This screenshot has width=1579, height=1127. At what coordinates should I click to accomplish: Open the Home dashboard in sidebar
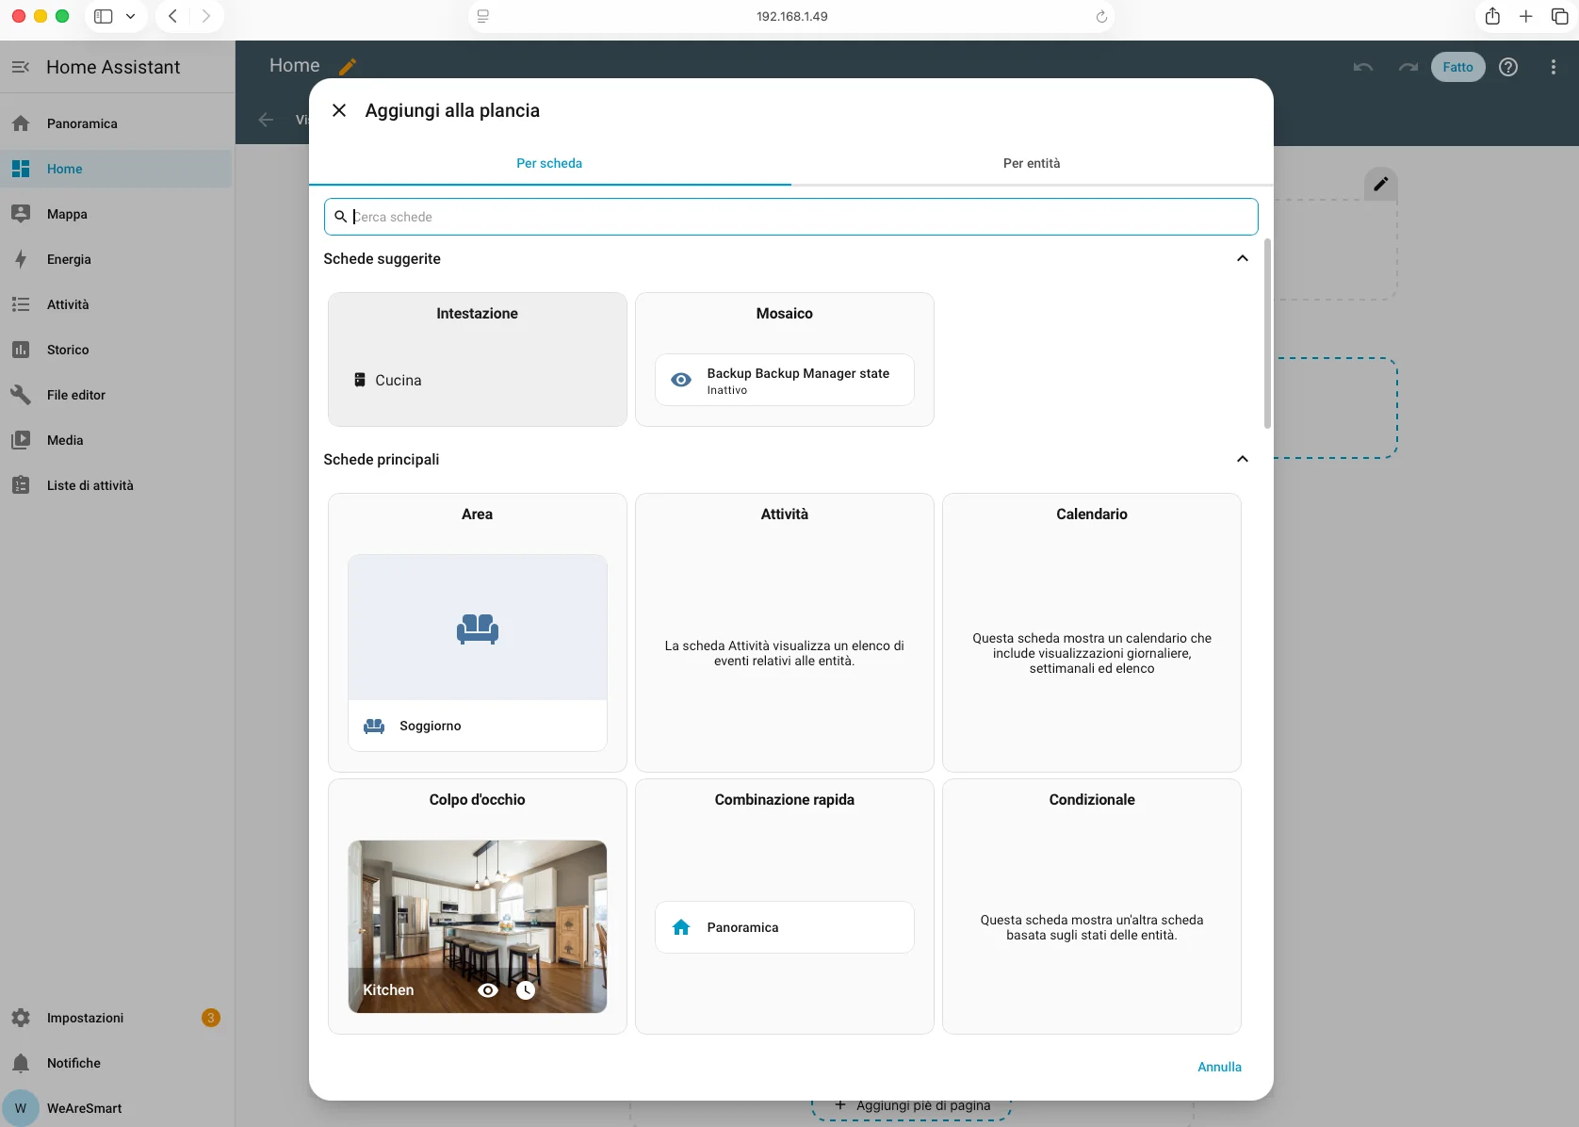point(117,169)
